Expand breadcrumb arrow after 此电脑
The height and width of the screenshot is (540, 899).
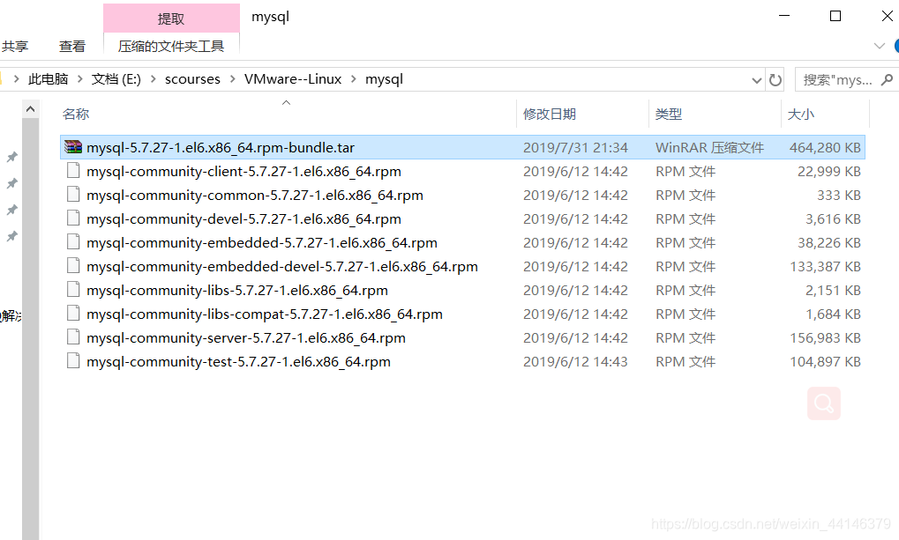(79, 79)
